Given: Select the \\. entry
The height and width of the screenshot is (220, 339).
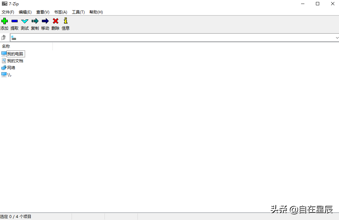Looking at the screenshot, I should coord(9,75).
